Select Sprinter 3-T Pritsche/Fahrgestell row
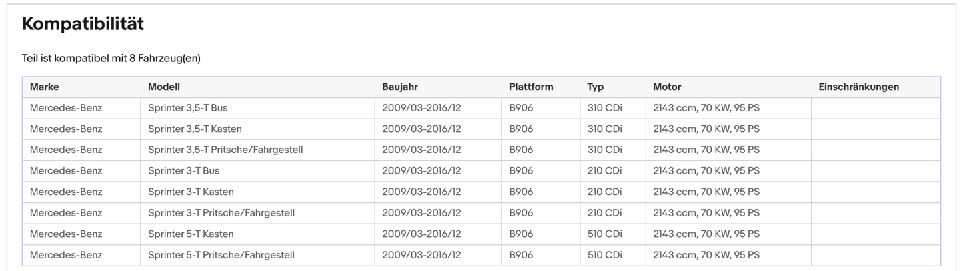 (x=221, y=213)
